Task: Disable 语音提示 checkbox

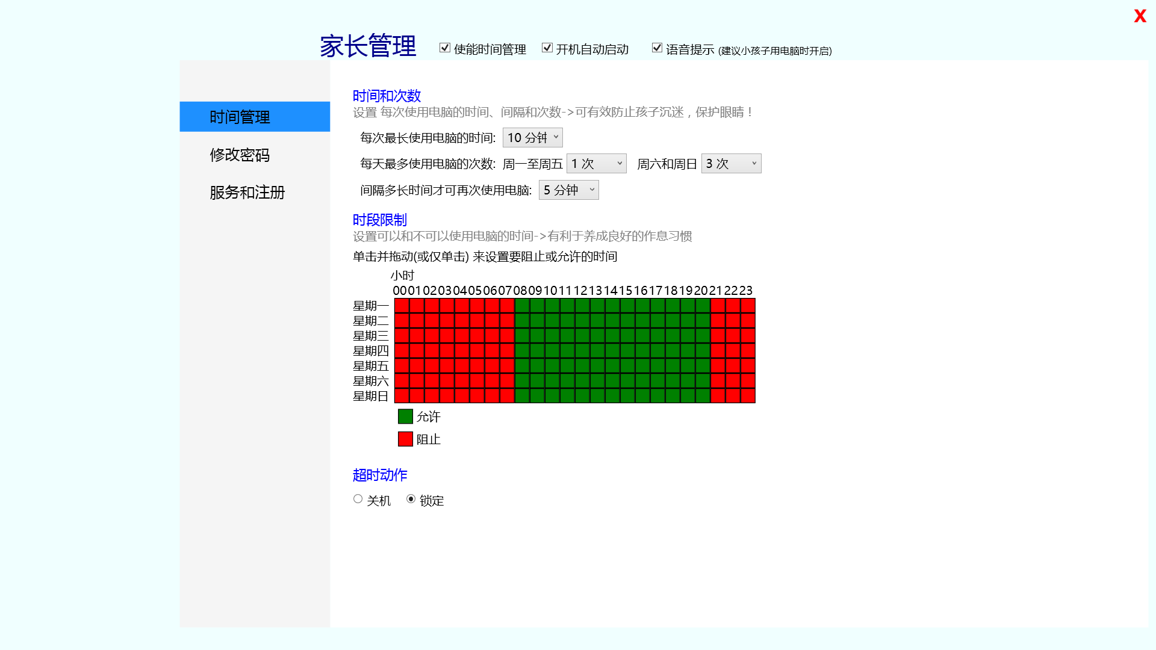Action: coord(657,48)
